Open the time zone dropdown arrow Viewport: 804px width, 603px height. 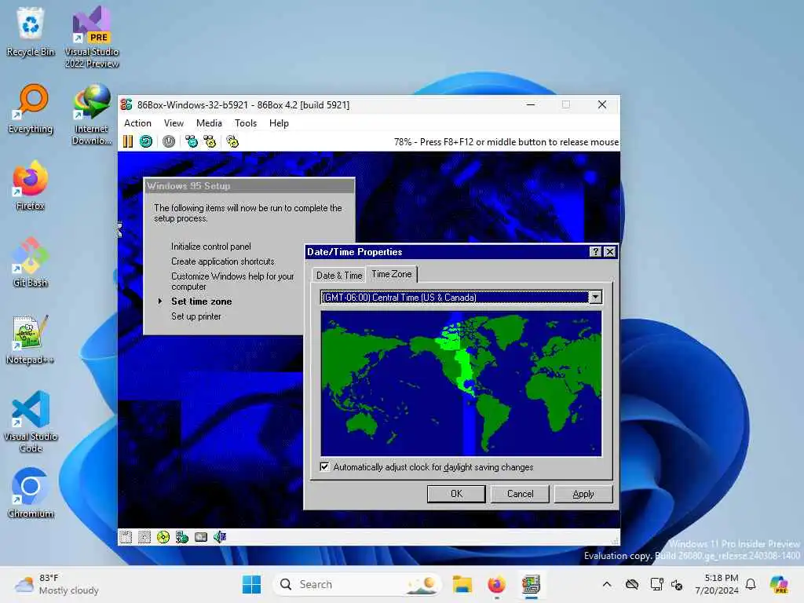coord(595,297)
